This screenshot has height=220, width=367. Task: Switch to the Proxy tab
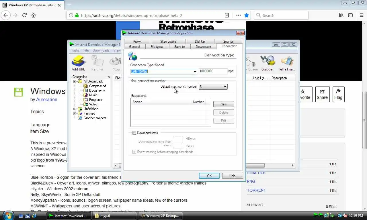pyautogui.click(x=137, y=42)
